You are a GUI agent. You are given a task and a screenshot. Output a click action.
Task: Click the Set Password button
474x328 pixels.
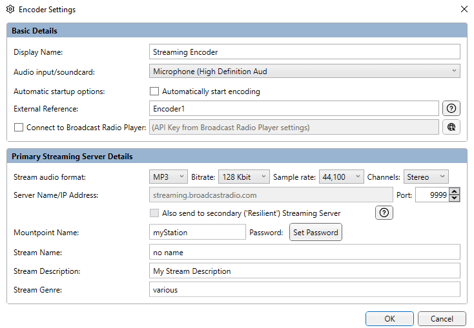click(x=316, y=233)
